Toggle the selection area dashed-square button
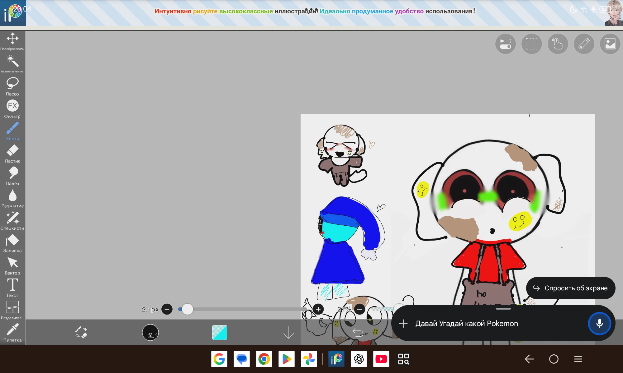 click(x=531, y=44)
